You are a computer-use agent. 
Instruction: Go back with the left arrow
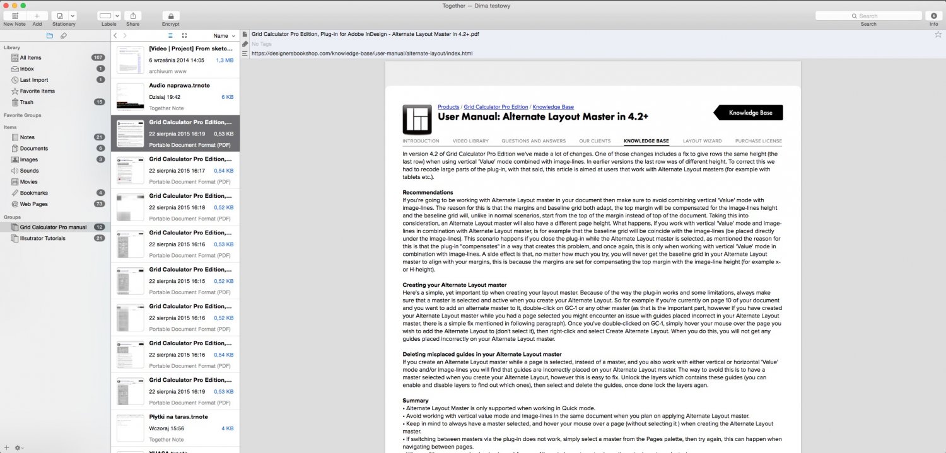click(x=115, y=36)
